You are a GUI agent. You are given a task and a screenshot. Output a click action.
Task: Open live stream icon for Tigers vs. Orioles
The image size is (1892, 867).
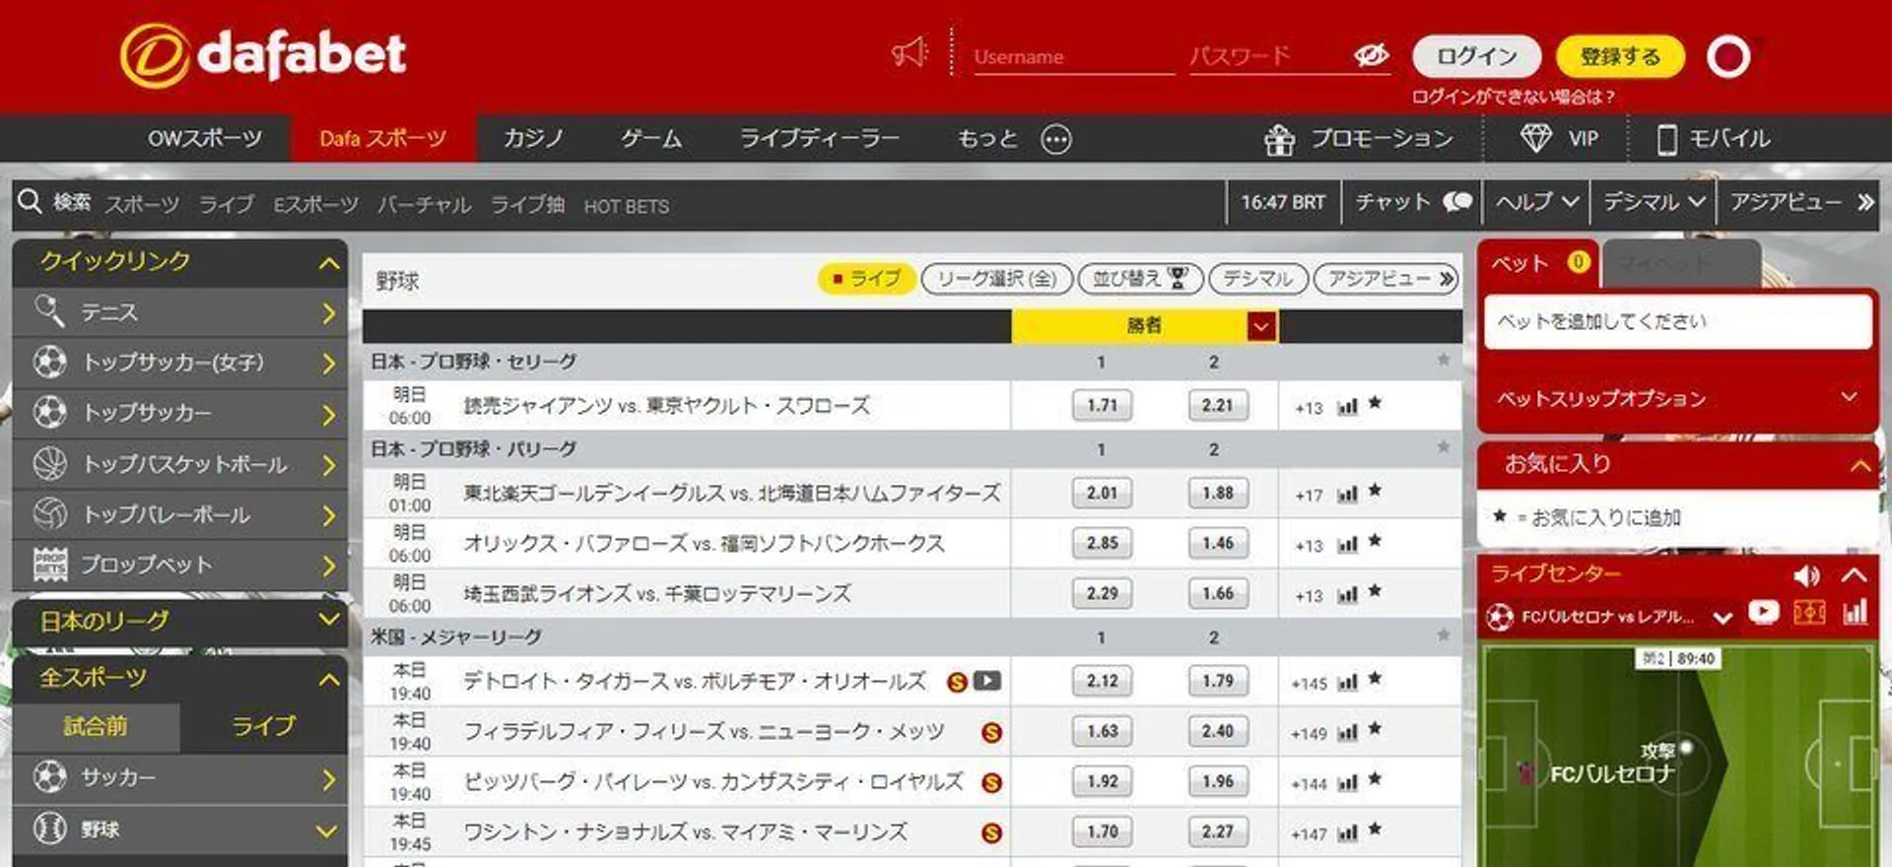(x=987, y=681)
